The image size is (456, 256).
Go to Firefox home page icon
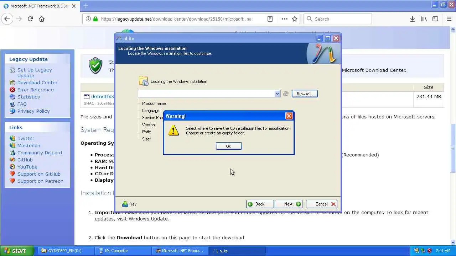(42, 19)
